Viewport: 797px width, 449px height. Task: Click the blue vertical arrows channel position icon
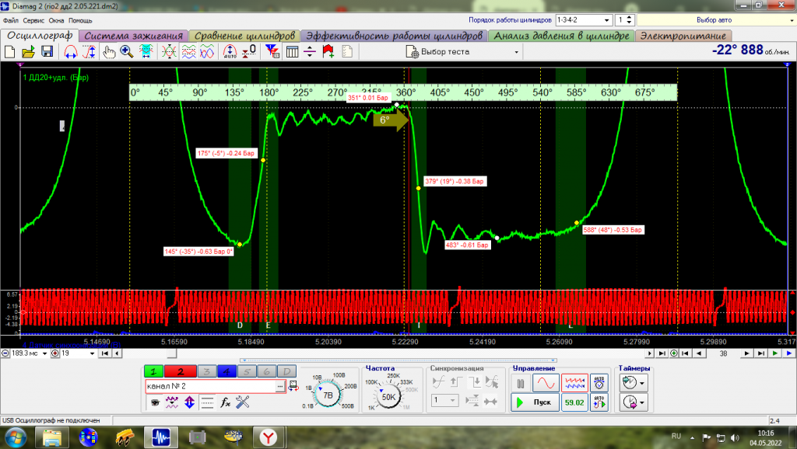point(190,402)
